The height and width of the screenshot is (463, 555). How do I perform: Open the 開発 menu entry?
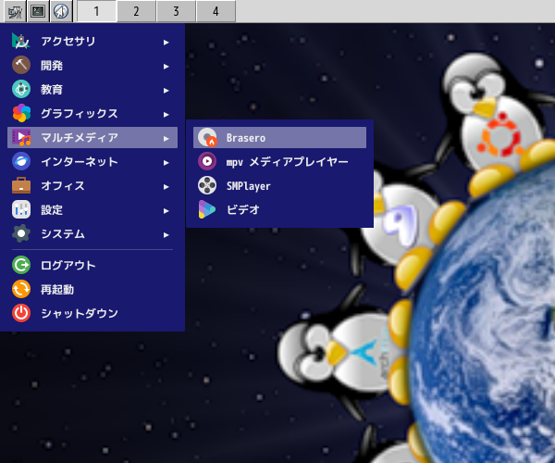[x=92, y=65]
